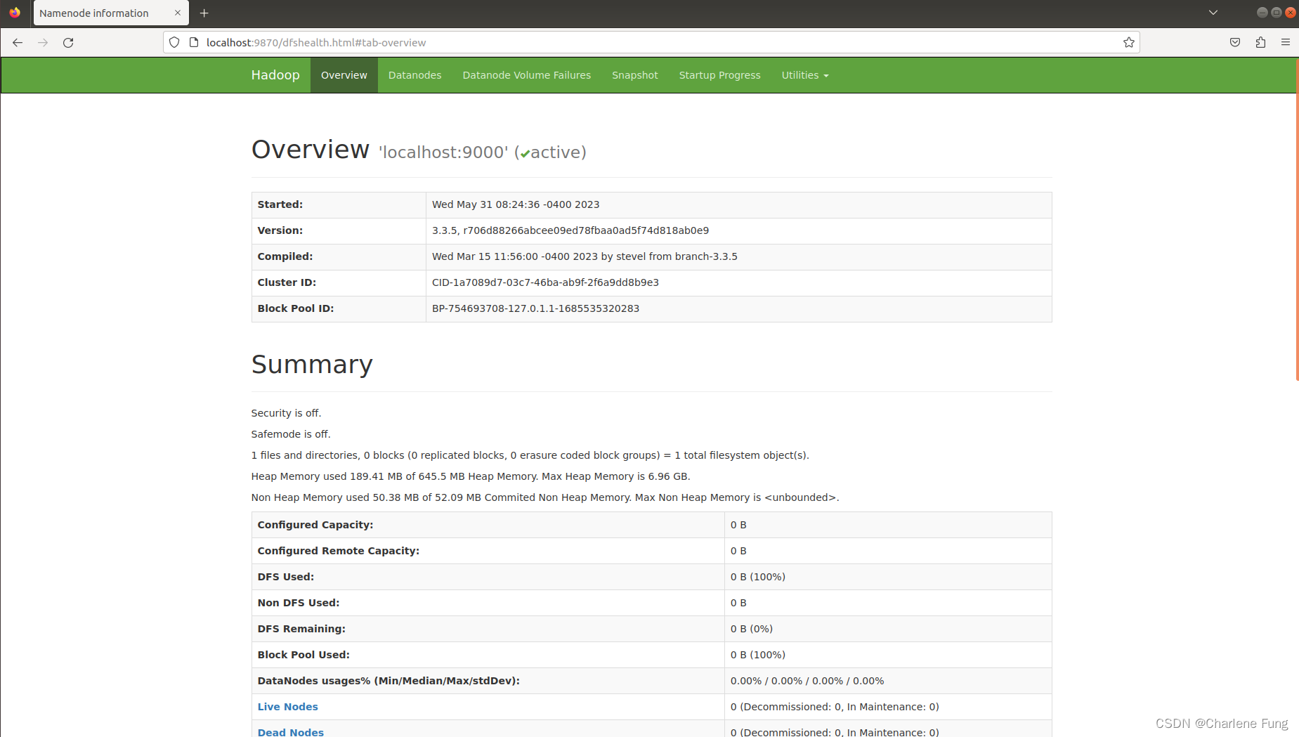Expand the Utilities dropdown menu
This screenshot has height=737, width=1299.
(805, 75)
